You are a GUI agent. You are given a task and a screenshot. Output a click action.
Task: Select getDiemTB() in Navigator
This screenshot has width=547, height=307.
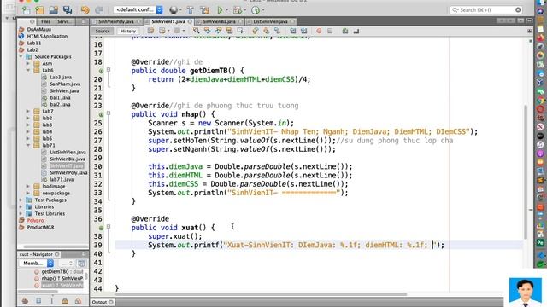(x=62, y=271)
